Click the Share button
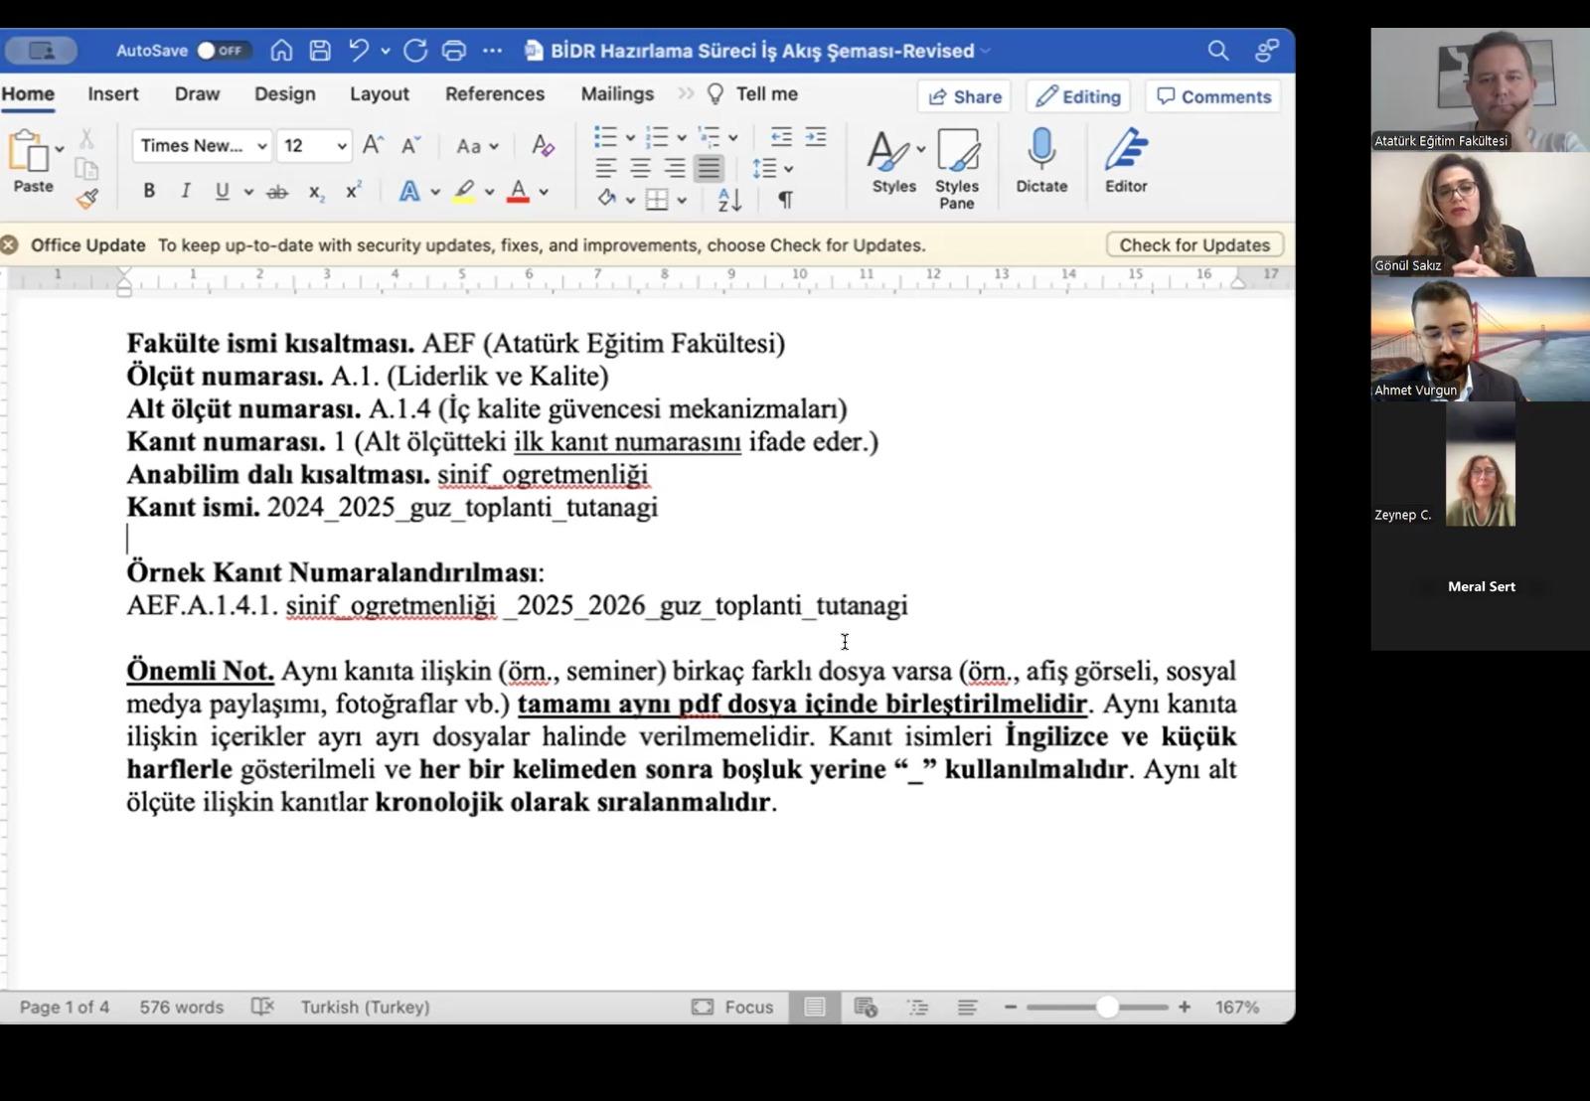Viewport: 1590px width, 1101px height. (964, 96)
